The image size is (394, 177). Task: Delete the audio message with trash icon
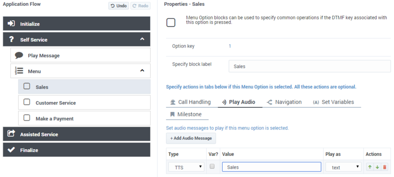[385, 167]
